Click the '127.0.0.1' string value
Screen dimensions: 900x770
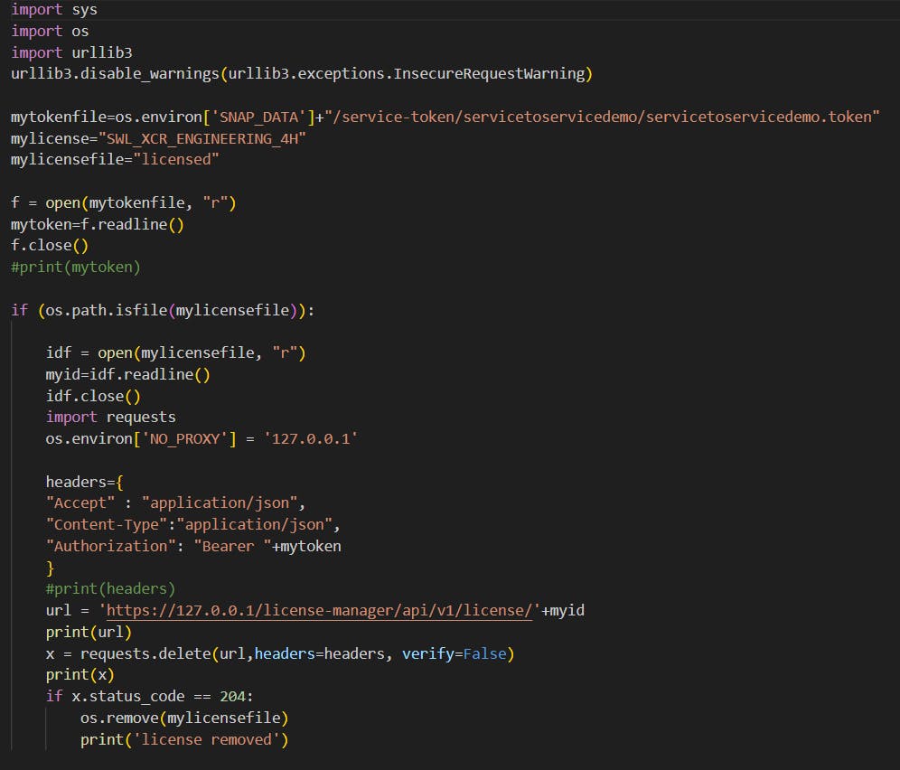pyautogui.click(x=311, y=439)
